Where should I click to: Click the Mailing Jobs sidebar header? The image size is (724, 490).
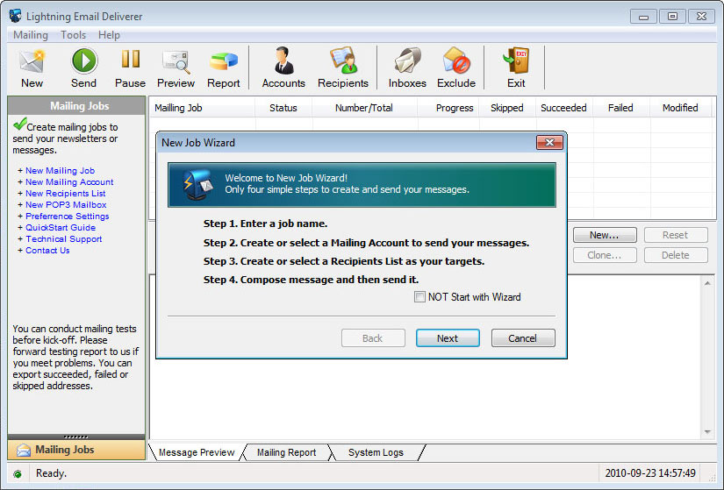(76, 106)
